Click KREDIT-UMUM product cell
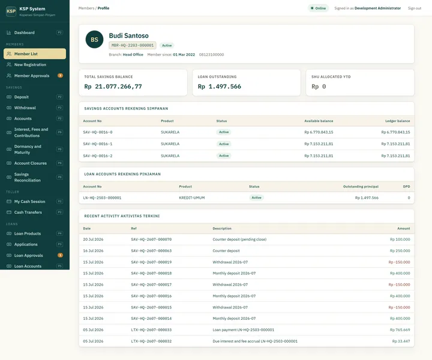 tap(192, 198)
